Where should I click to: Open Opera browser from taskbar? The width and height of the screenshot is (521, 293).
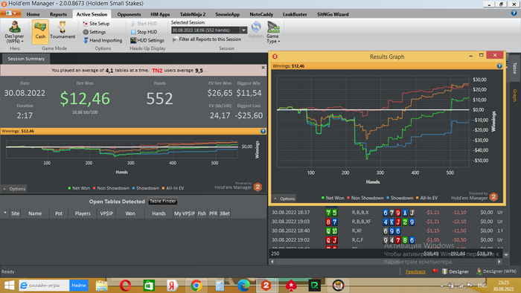[x=125, y=286]
